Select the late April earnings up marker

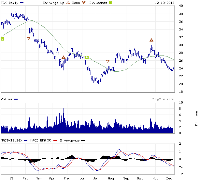(64, 57)
